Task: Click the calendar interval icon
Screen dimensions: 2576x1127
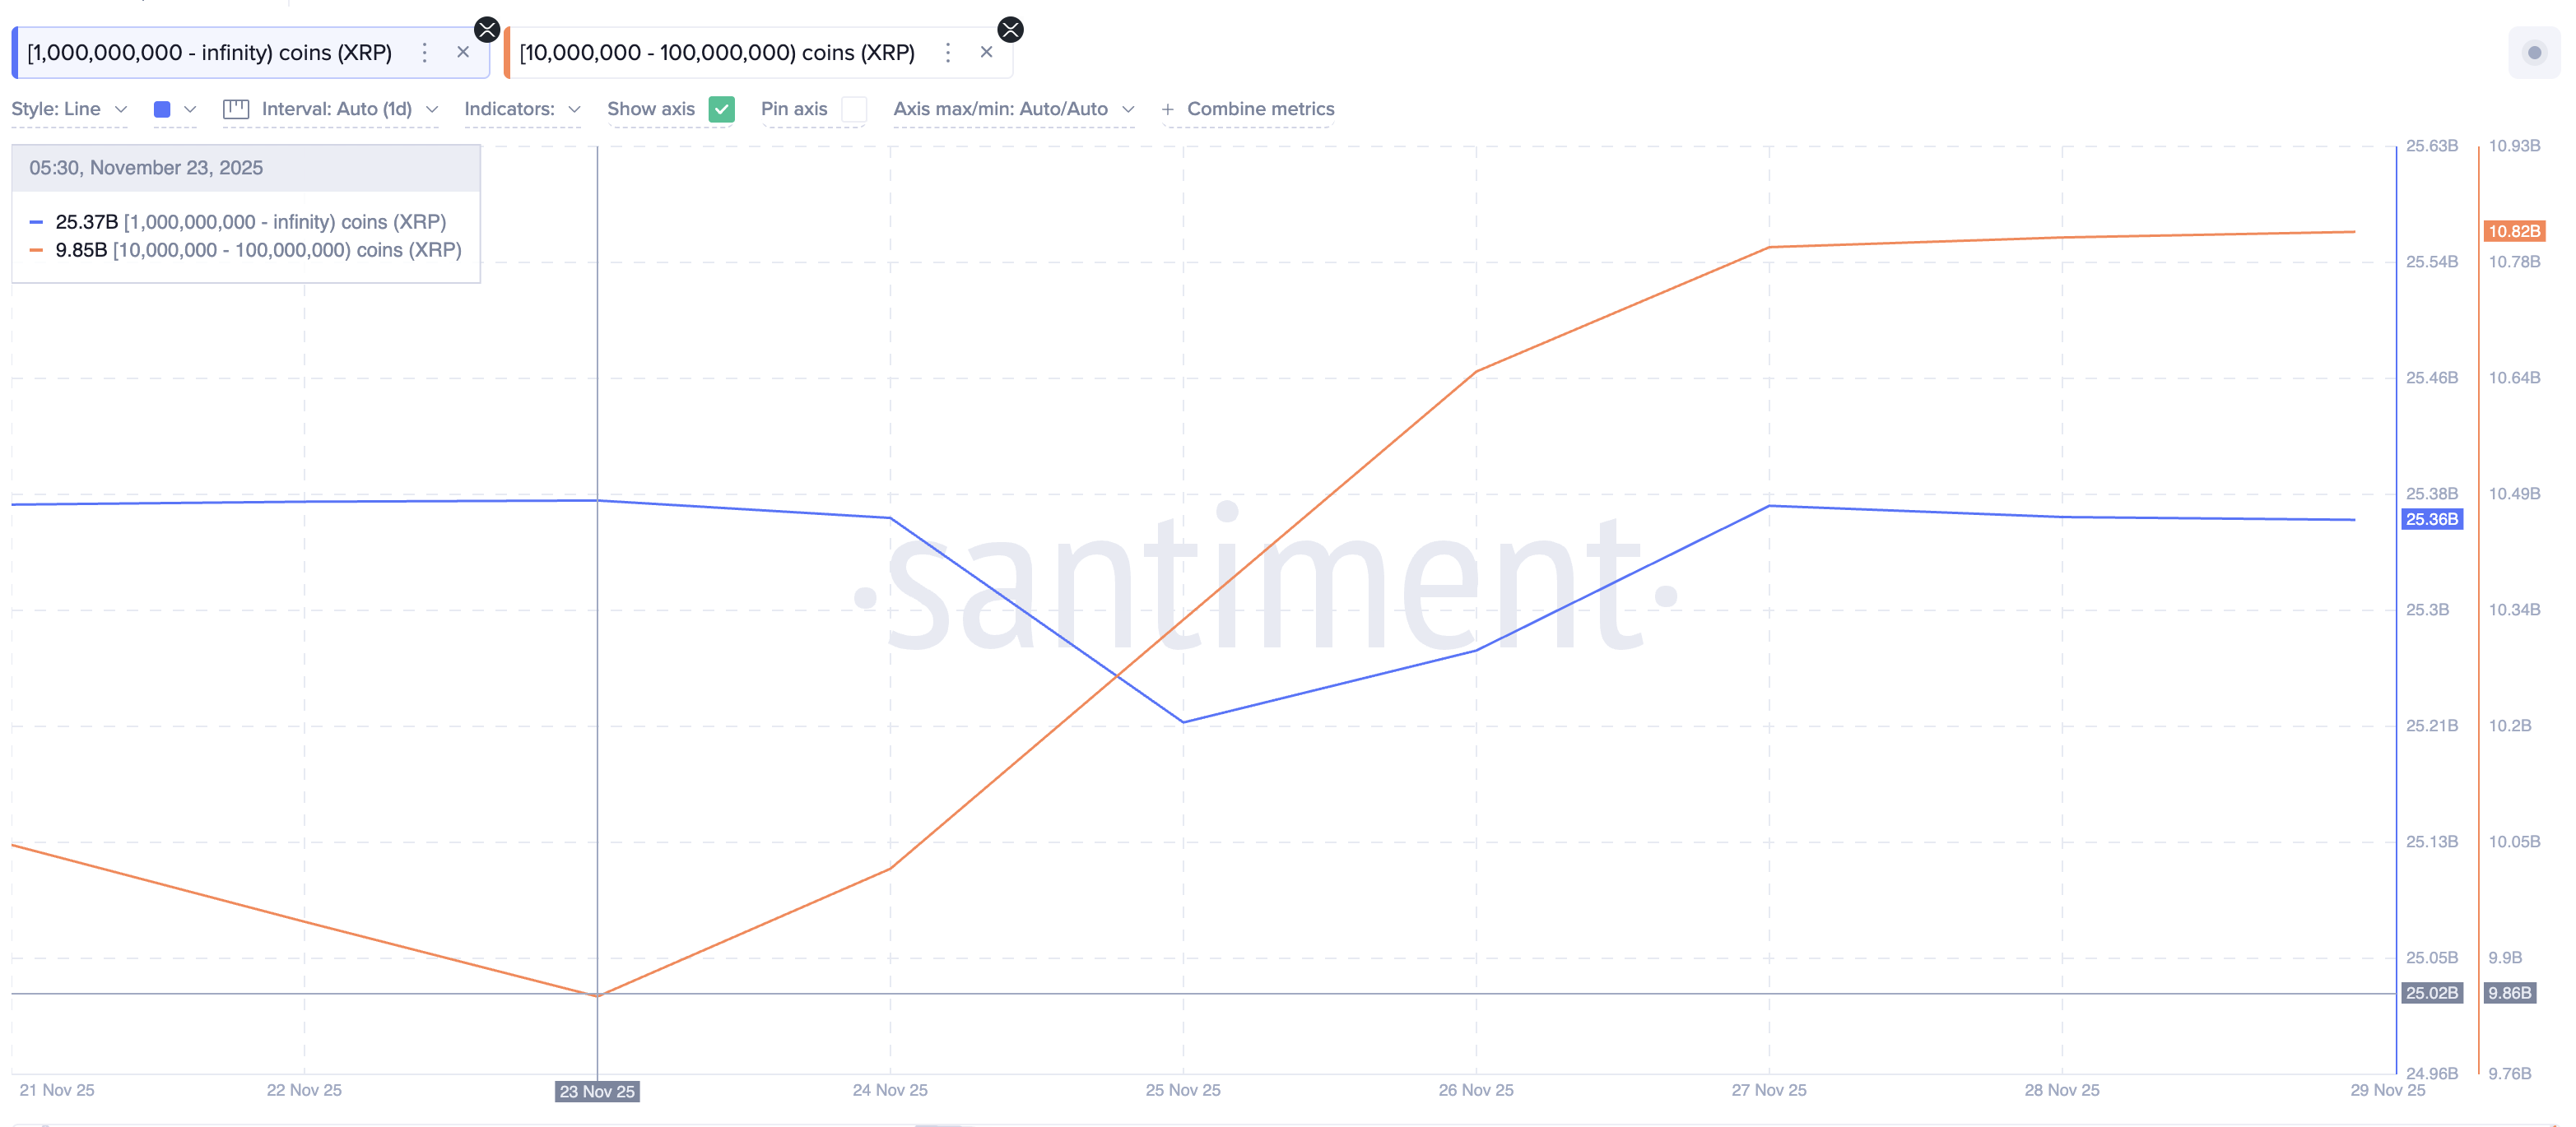Action: pyautogui.click(x=236, y=109)
